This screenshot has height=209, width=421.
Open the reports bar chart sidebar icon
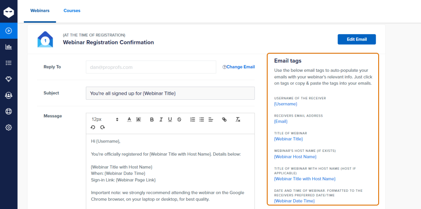point(9,47)
